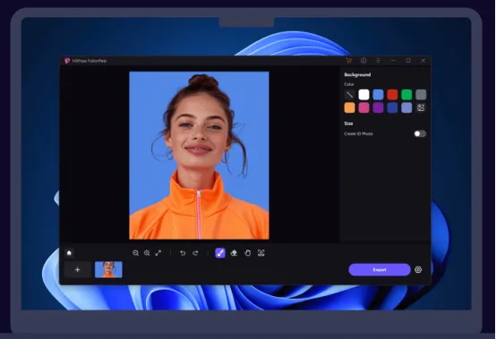Viewport: 496px width, 339px height.
Task: Open the shopping cart icon in title bar
Action: (348, 60)
